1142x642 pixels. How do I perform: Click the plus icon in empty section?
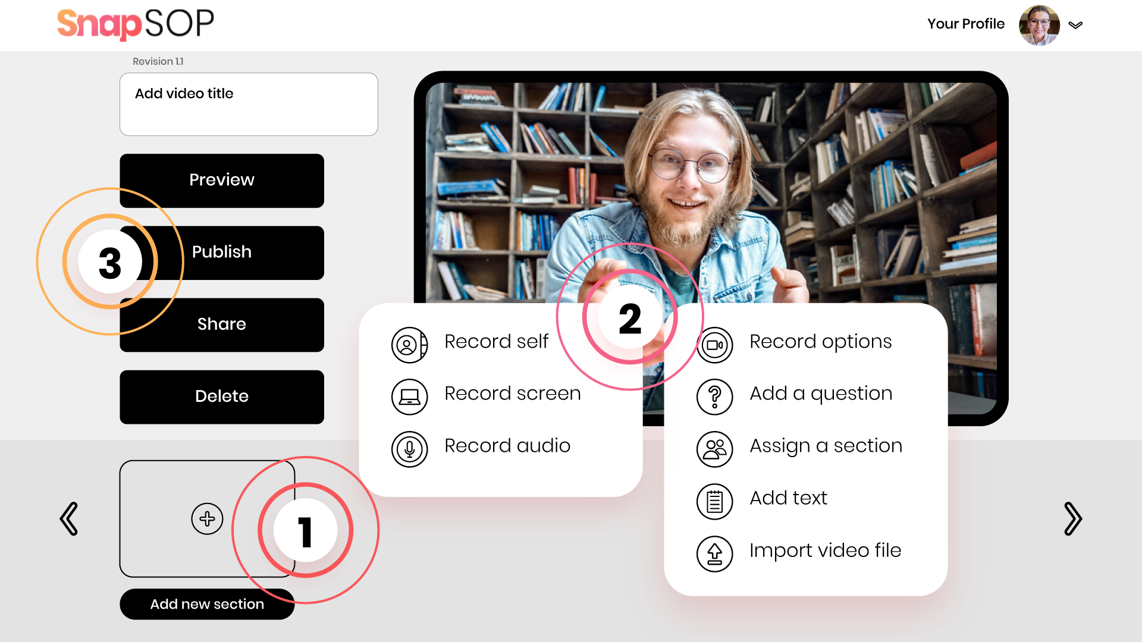[207, 518]
